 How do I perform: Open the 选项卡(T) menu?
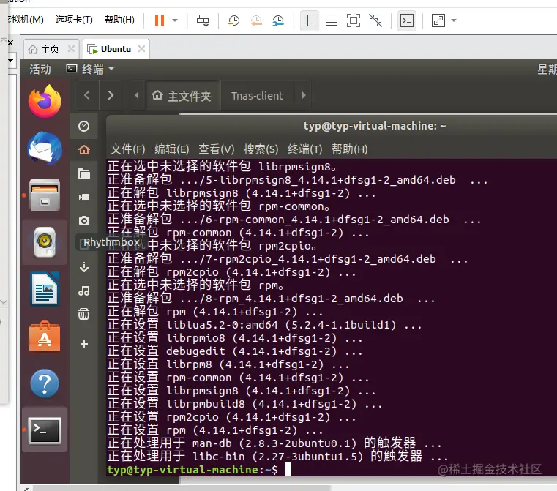tap(74, 20)
